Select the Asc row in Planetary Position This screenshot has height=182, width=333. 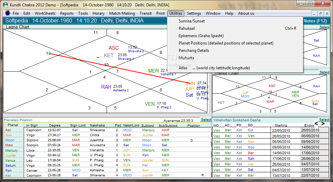click(108, 130)
